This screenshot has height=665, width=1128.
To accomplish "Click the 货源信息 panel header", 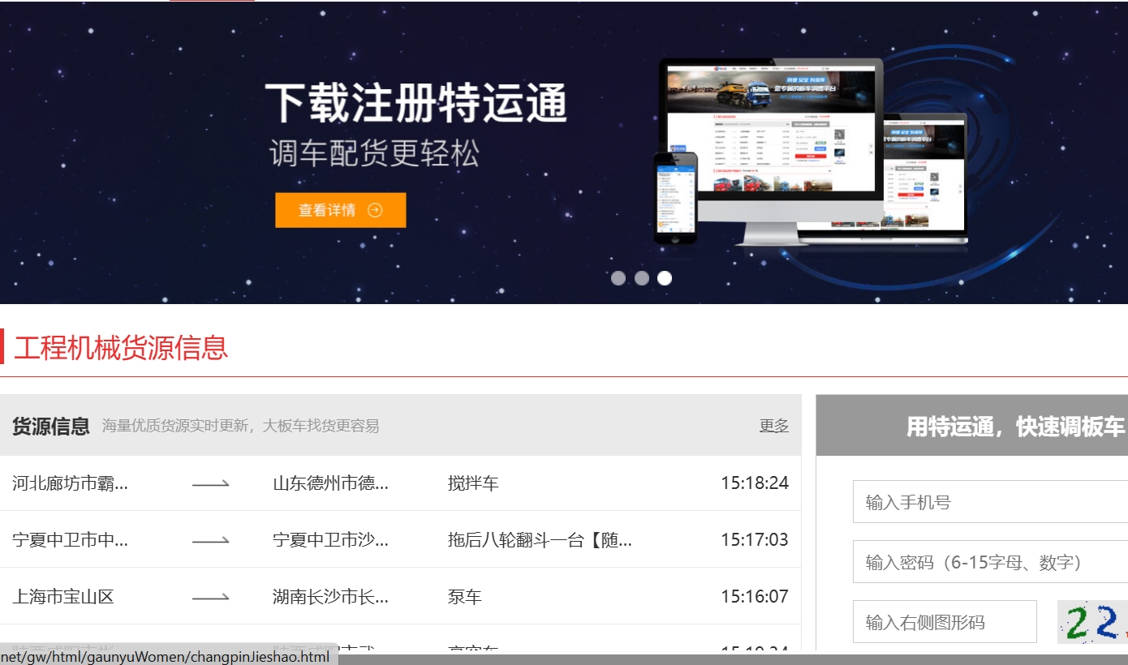I will click(x=51, y=425).
